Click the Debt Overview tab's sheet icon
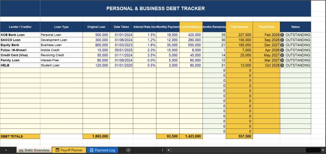The image size is (326, 154). click(x=21, y=150)
